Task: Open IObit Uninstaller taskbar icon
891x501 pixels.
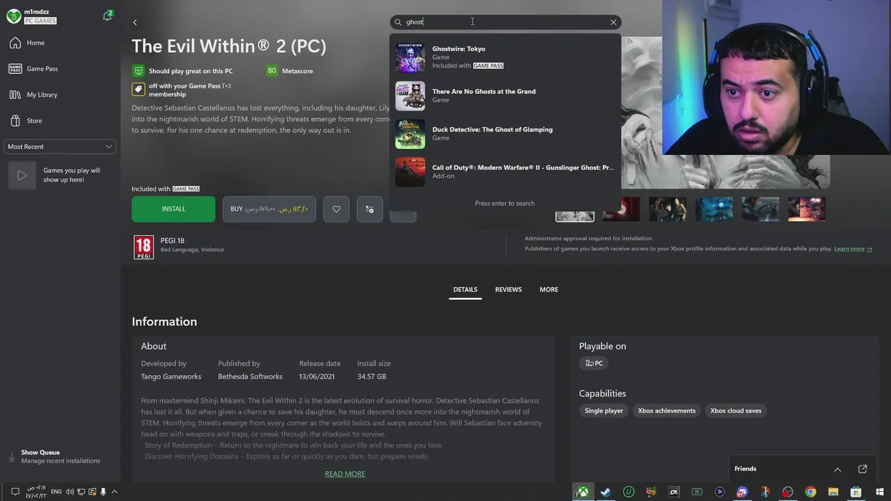Action: tap(629, 492)
